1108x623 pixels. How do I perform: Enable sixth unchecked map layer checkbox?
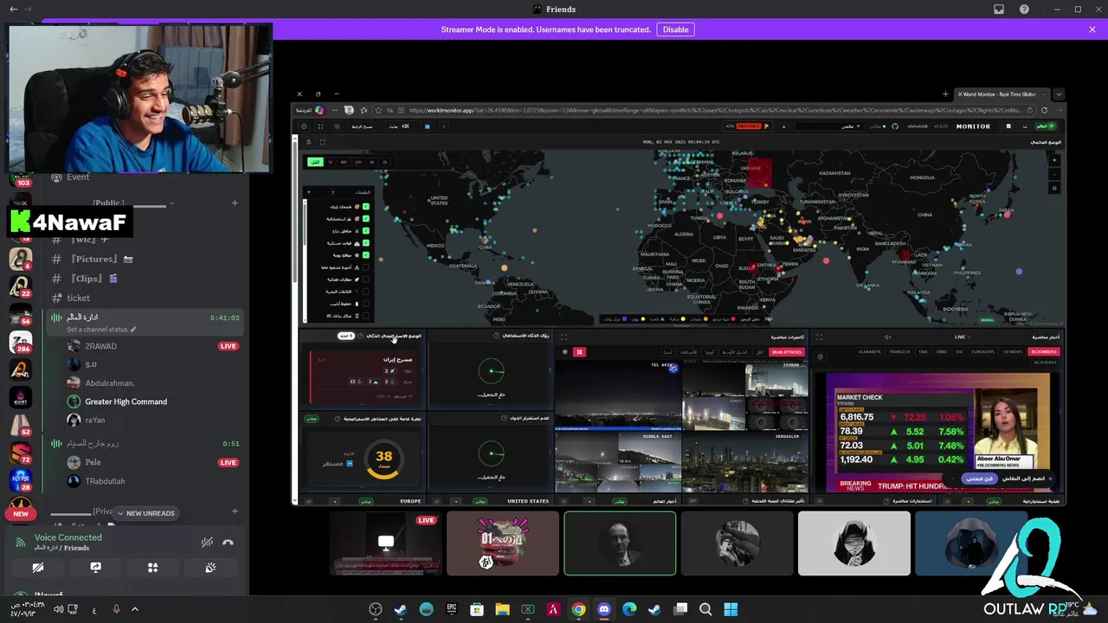point(366,267)
